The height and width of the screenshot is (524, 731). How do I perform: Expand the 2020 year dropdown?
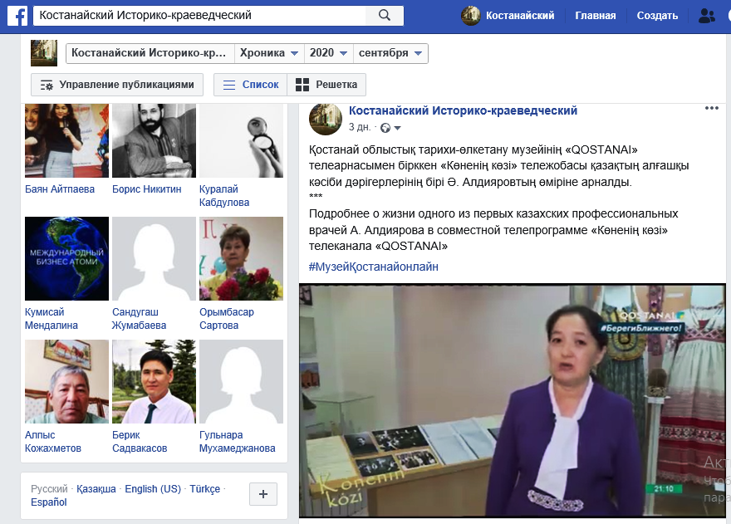328,53
